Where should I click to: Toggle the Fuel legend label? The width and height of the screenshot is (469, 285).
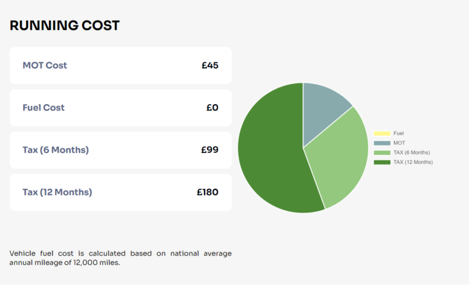(398, 133)
